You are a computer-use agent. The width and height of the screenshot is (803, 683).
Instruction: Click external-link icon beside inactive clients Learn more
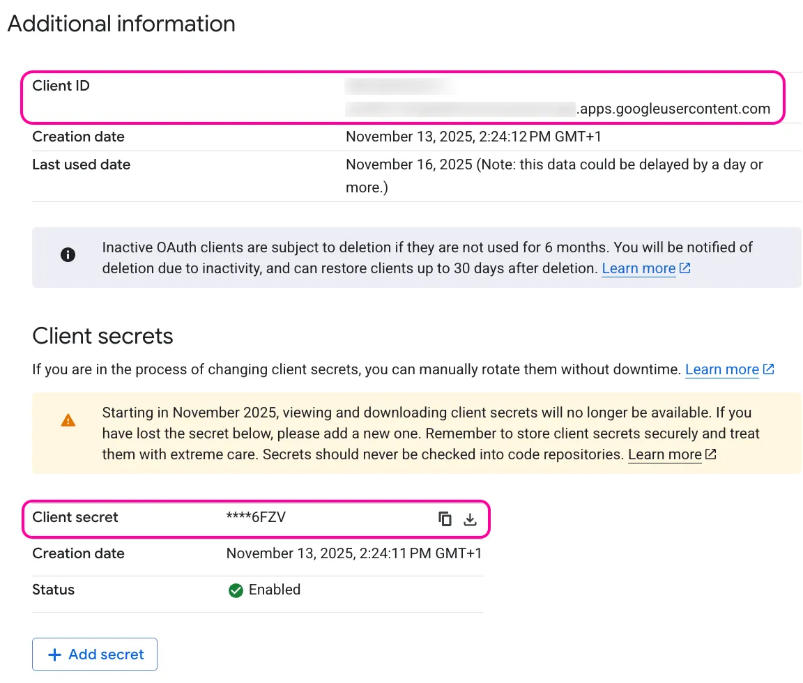click(x=685, y=268)
